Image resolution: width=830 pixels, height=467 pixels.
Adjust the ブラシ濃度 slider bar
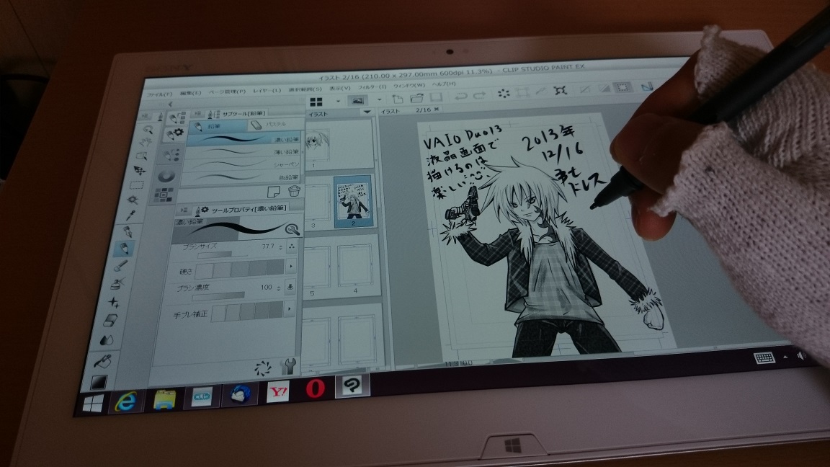coord(218,296)
